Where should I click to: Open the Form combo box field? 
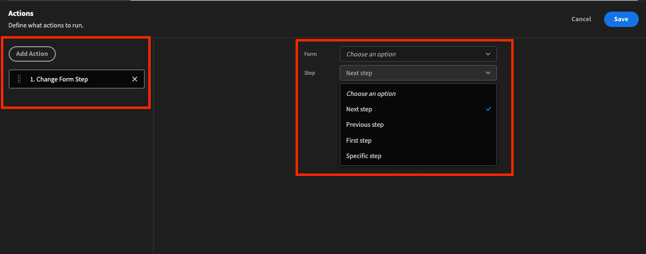click(418, 54)
